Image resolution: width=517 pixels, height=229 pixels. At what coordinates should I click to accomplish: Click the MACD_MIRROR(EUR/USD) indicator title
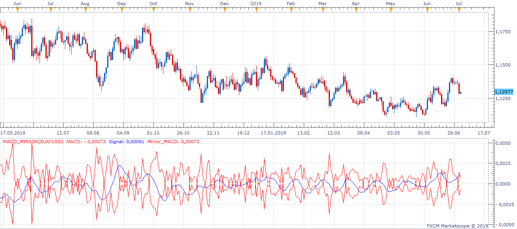33,142
